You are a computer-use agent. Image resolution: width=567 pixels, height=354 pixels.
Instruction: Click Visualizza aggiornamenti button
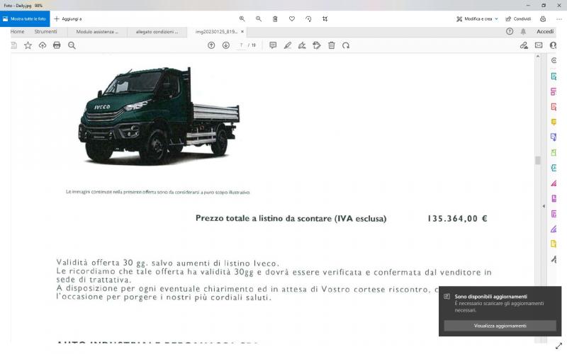click(x=500, y=326)
